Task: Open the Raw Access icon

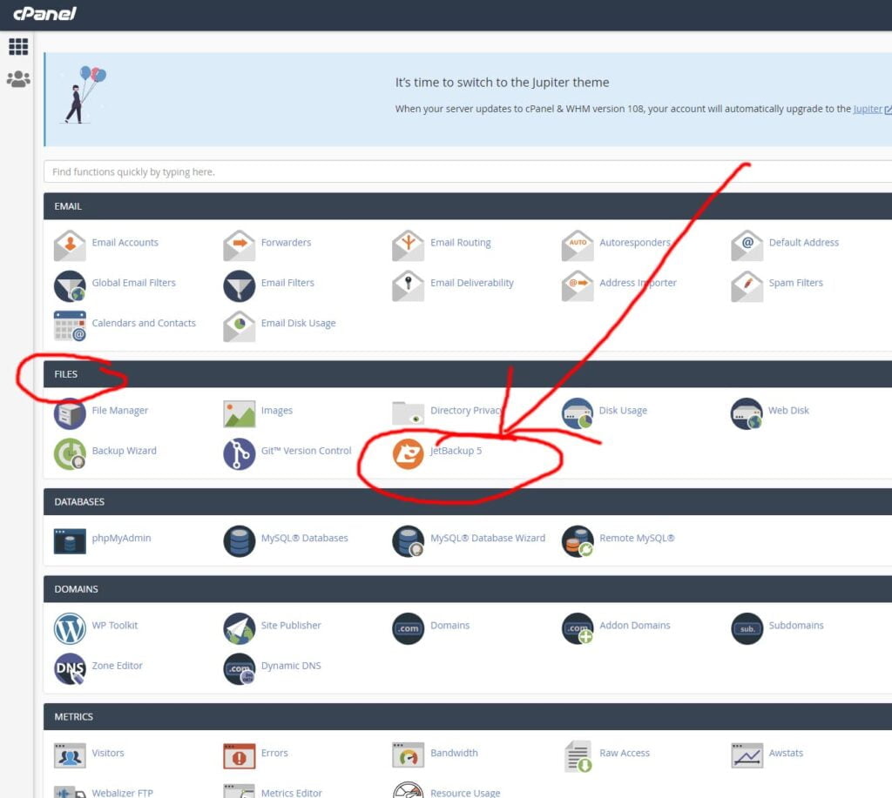Action: pos(578,755)
